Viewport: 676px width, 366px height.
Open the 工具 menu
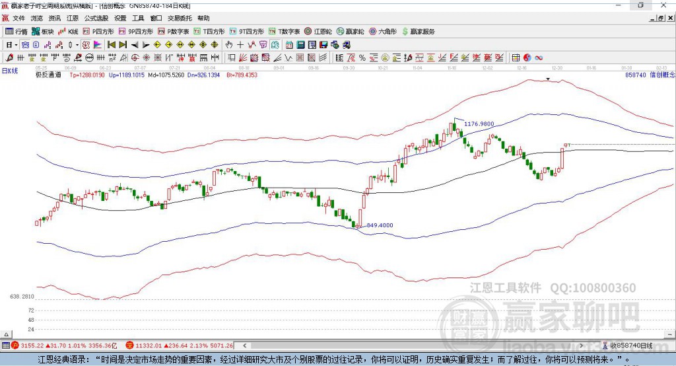[138, 18]
